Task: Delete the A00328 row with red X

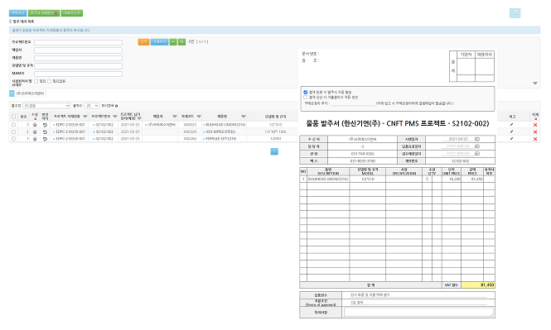Action: click(x=535, y=132)
